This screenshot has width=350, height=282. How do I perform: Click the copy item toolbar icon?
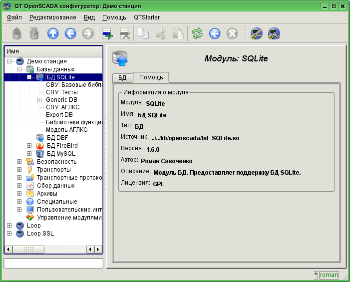coord(143,33)
